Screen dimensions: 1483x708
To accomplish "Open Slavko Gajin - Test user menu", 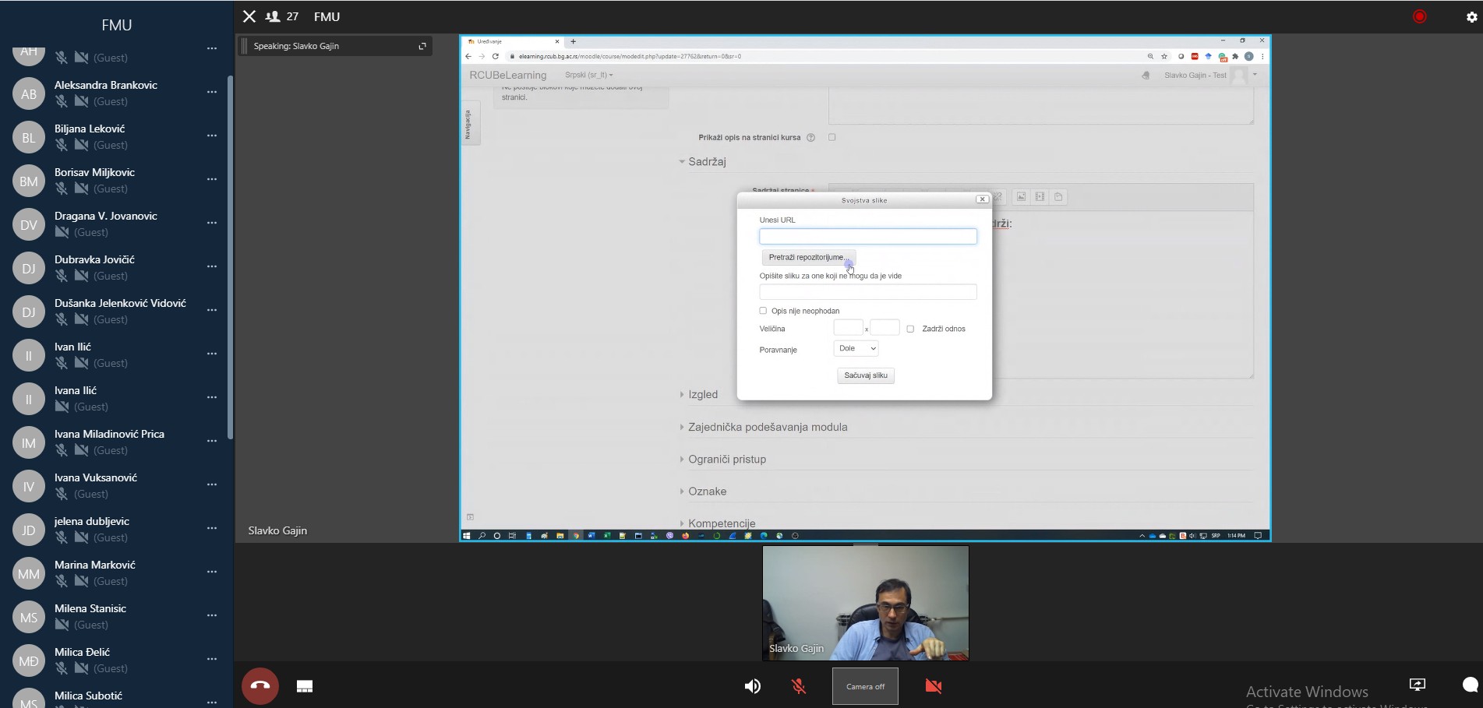I will point(1210,76).
